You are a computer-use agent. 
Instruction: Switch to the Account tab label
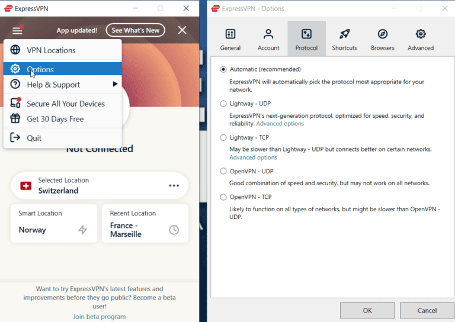pos(268,48)
